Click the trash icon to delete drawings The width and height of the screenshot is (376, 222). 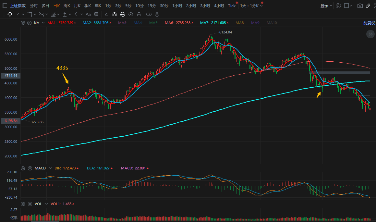[139, 14]
